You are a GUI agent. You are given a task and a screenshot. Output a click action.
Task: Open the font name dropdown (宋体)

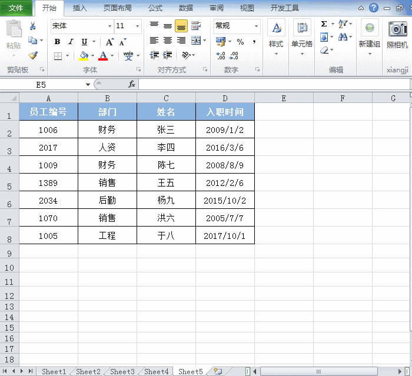tap(109, 26)
